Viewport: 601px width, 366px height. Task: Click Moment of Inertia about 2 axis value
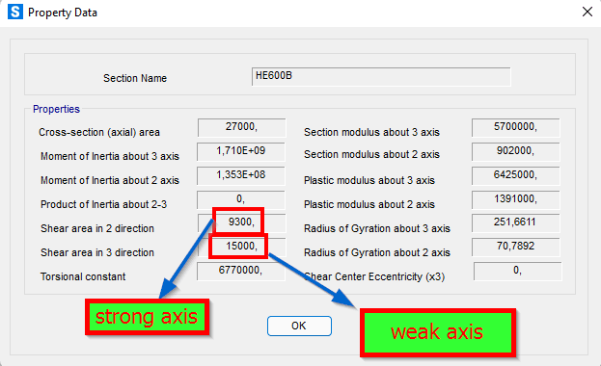click(241, 175)
